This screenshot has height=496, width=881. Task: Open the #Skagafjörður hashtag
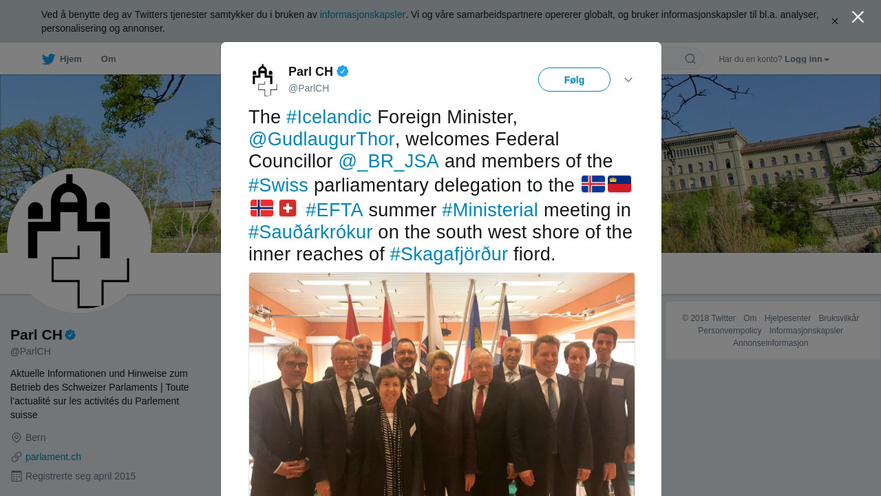click(x=449, y=254)
